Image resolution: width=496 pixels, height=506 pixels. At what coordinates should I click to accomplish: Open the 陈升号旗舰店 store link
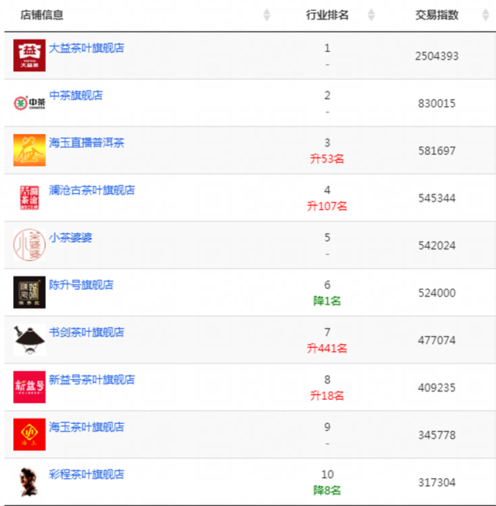[81, 285]
